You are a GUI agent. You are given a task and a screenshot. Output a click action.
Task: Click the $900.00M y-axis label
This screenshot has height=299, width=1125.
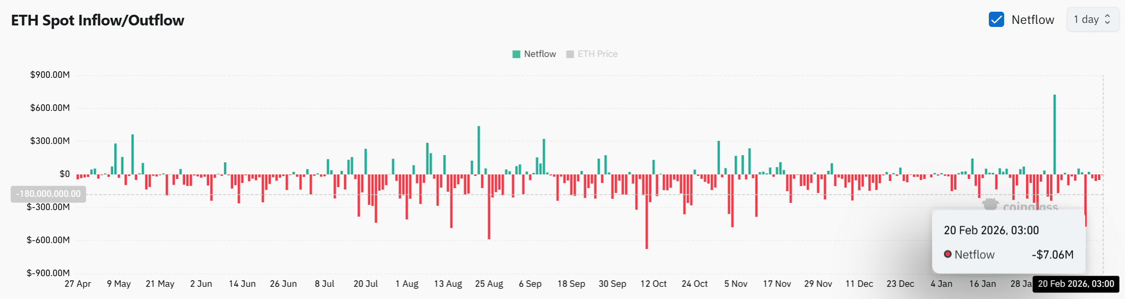tap(50, 75)
